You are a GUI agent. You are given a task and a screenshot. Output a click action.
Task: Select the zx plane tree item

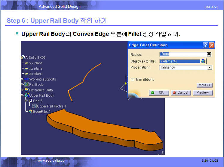(x=36, y=74)
